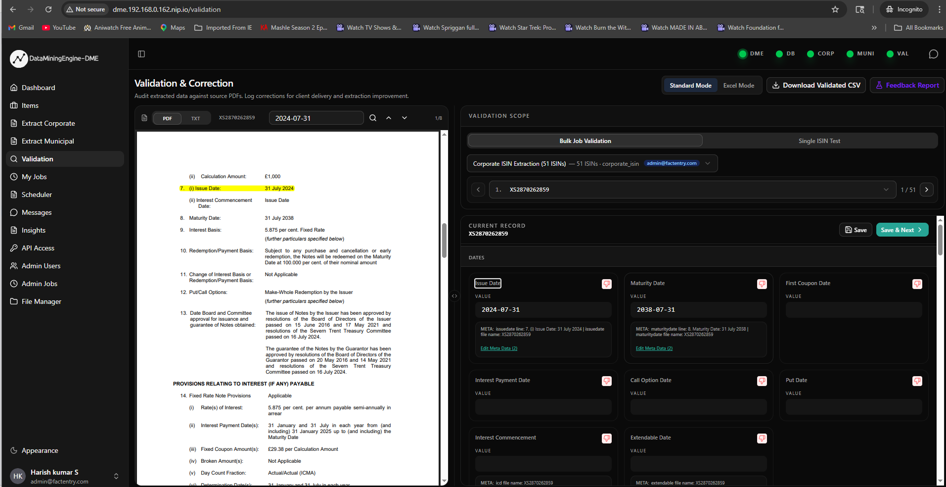946x487 pixels.
Task: Open Extract Municipal page
Action: [x=65, y=141]
